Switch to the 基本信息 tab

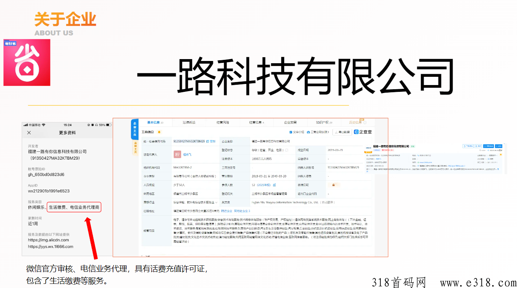155,122
